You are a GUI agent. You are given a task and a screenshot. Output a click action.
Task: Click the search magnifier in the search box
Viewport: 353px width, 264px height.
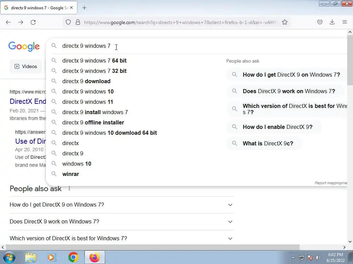pyautogui.click(x=54, y=46)
